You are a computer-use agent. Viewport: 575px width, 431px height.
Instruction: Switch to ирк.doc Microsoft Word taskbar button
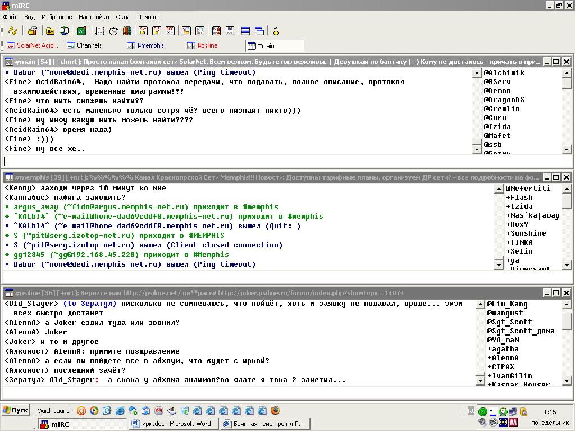click(x=172, y=424)
